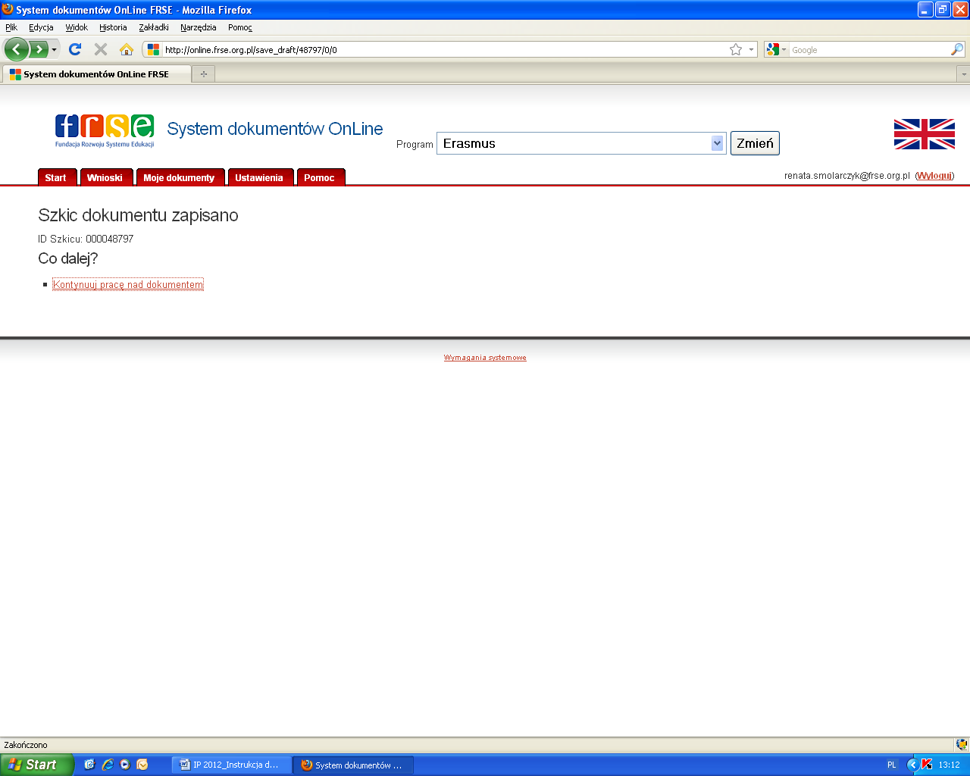Select System dokumentów Firefox taskbar button
The image size is (970, 776).
(354, 765)
